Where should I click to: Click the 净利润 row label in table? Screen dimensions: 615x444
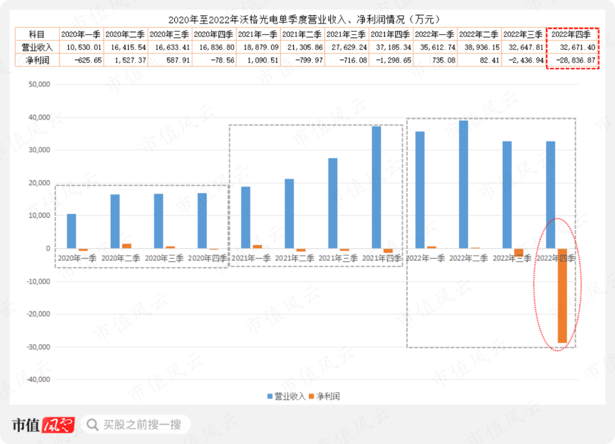37,60
